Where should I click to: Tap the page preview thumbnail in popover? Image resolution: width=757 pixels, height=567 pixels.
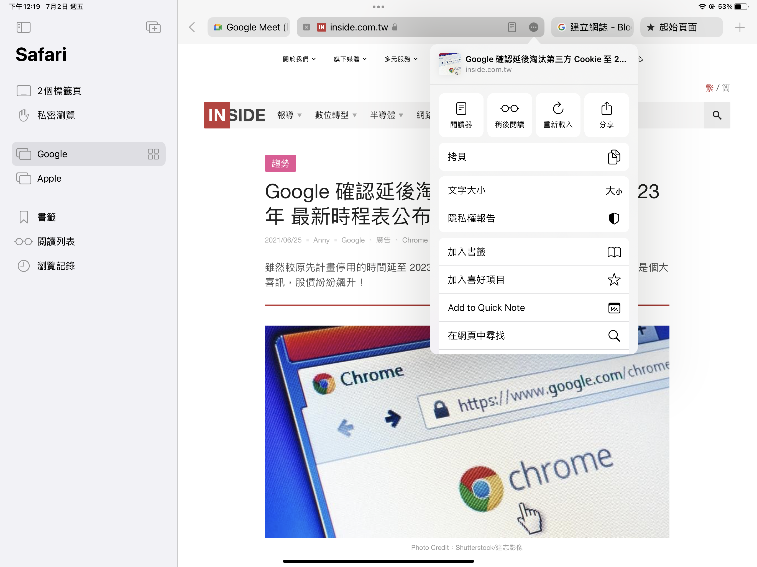pos(450,64)
